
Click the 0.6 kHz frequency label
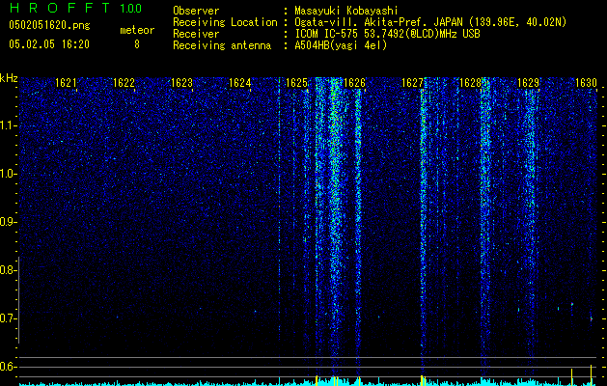8,367
